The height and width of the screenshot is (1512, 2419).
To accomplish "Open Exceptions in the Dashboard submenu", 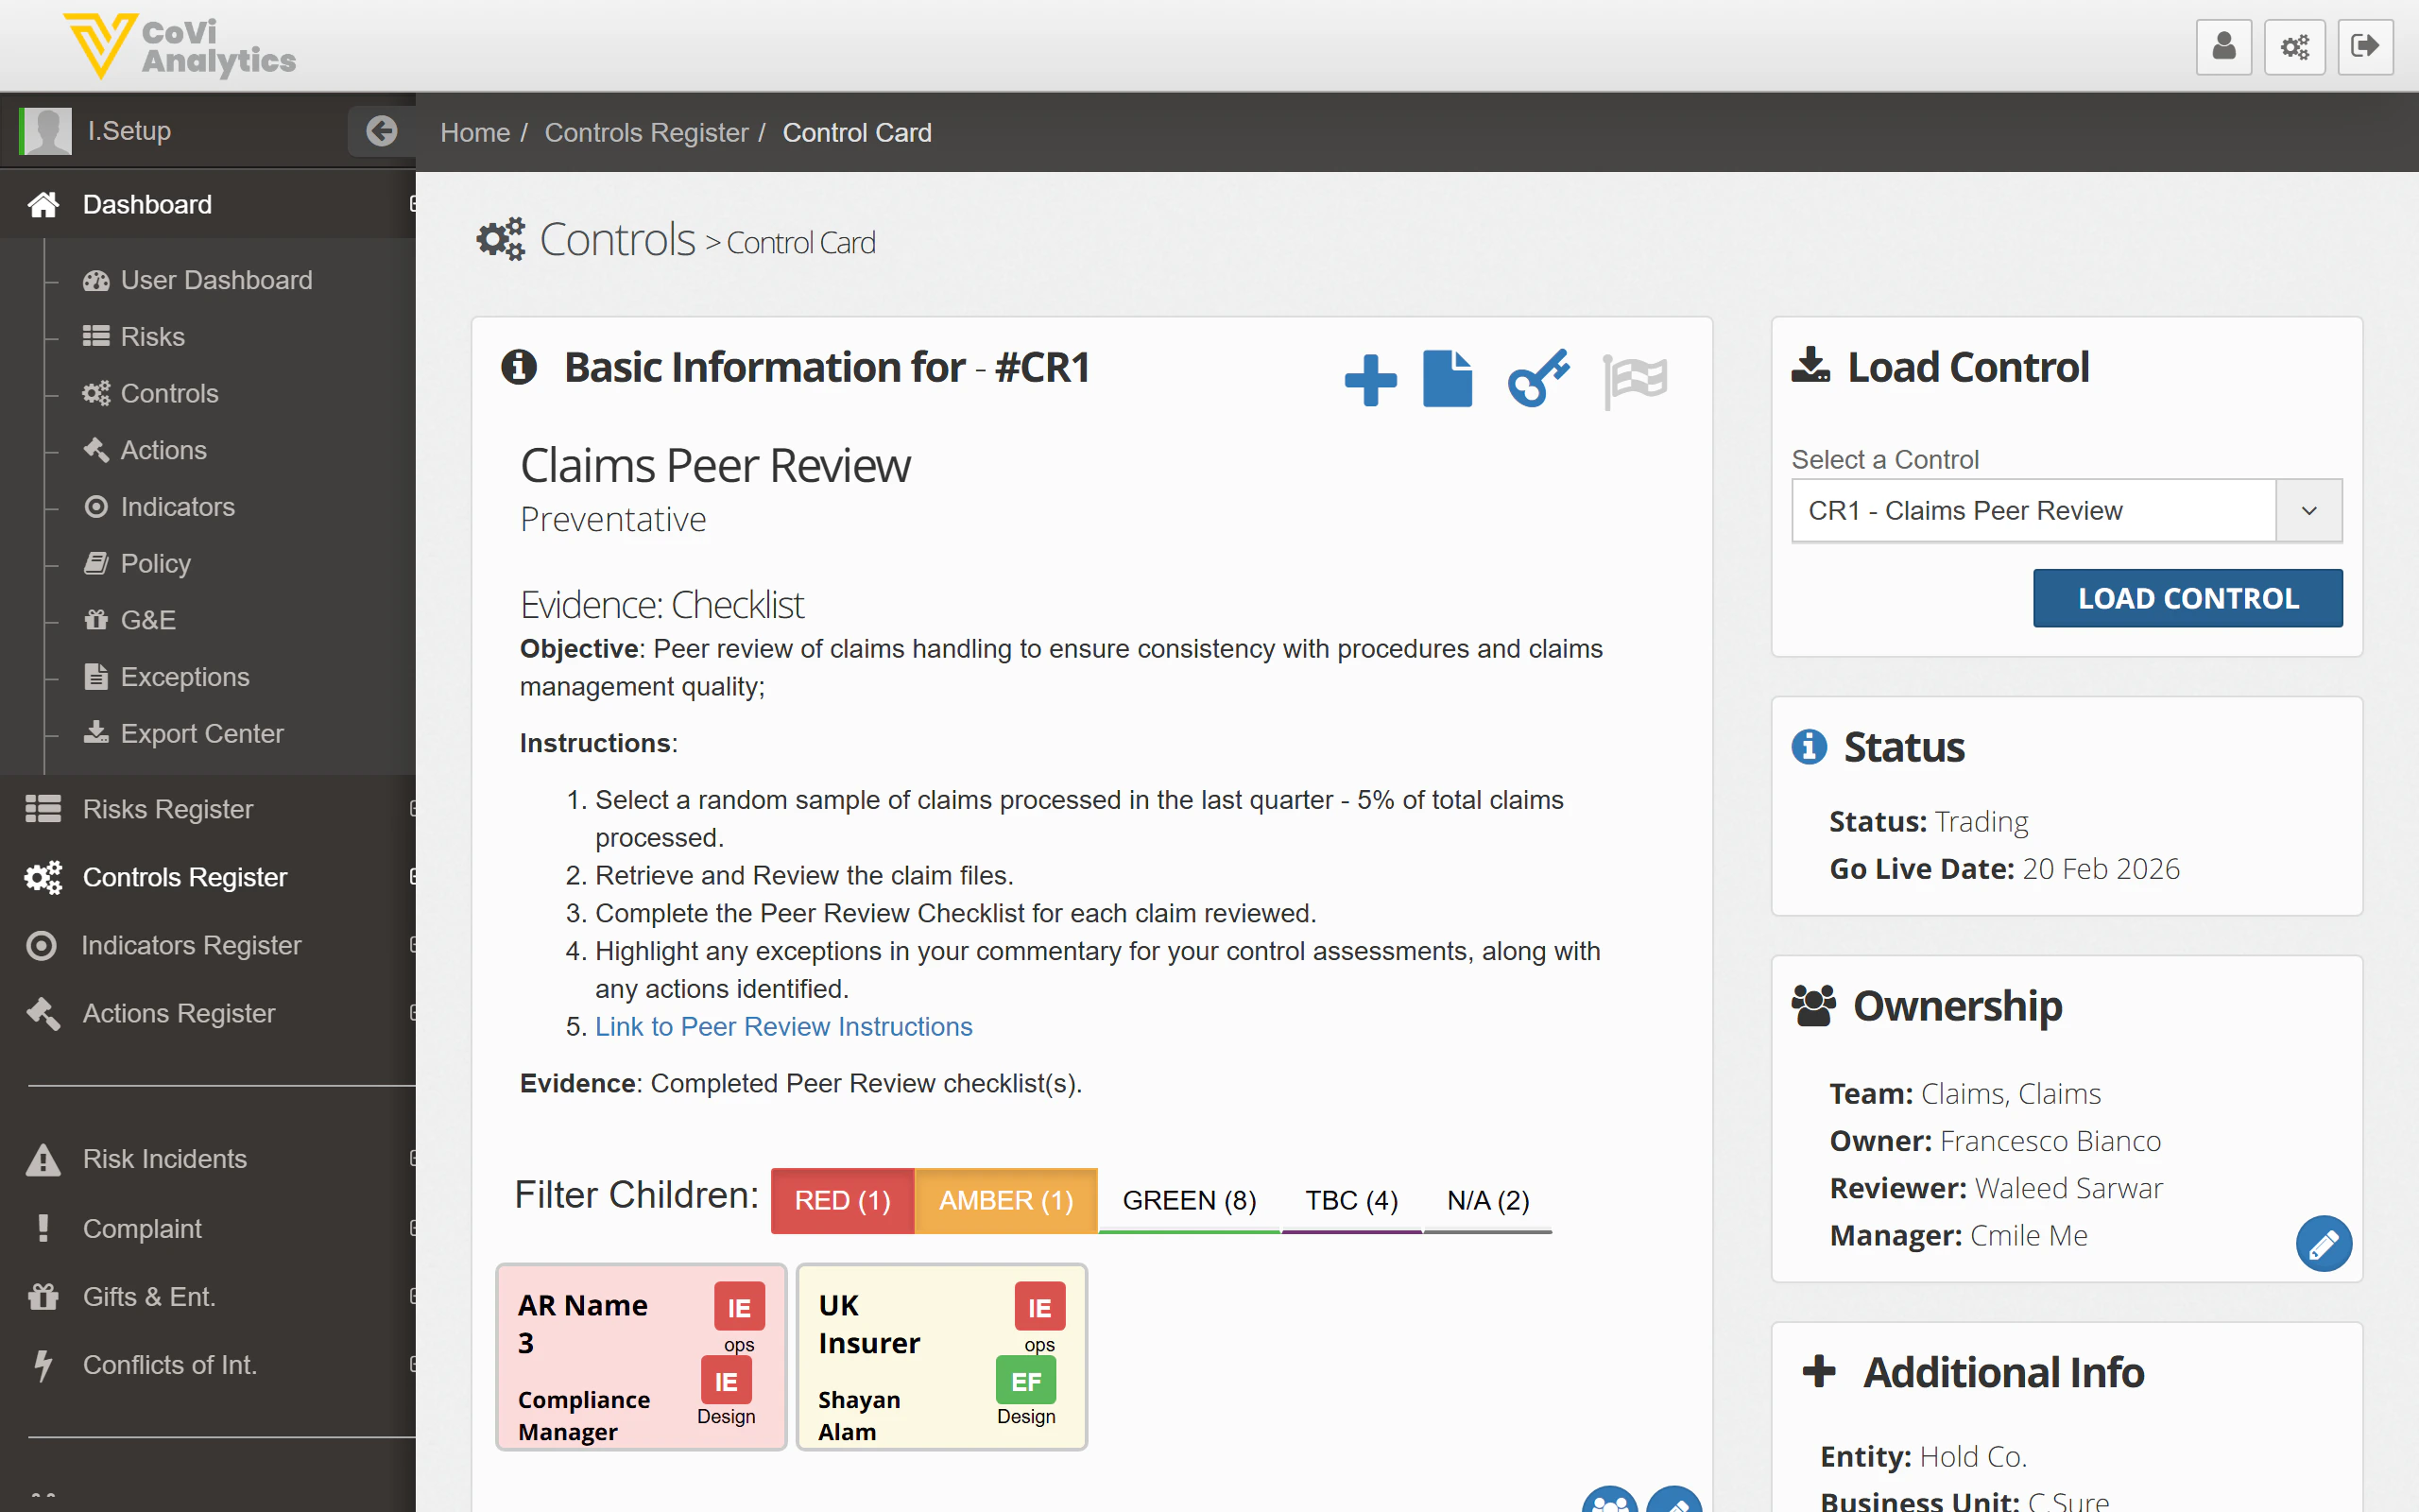I will (x=185, y=677).
